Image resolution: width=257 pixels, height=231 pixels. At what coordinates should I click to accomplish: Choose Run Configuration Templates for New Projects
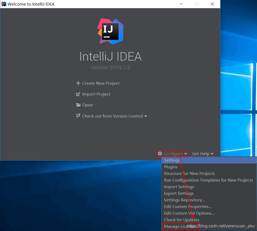pos(209,180)
